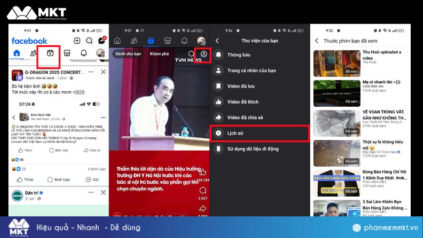423x238 pixels.
Task: Open thumbnail of Mẹ ơi nhanh lên video
Action: pyautogui.click(x=337, y=93)
